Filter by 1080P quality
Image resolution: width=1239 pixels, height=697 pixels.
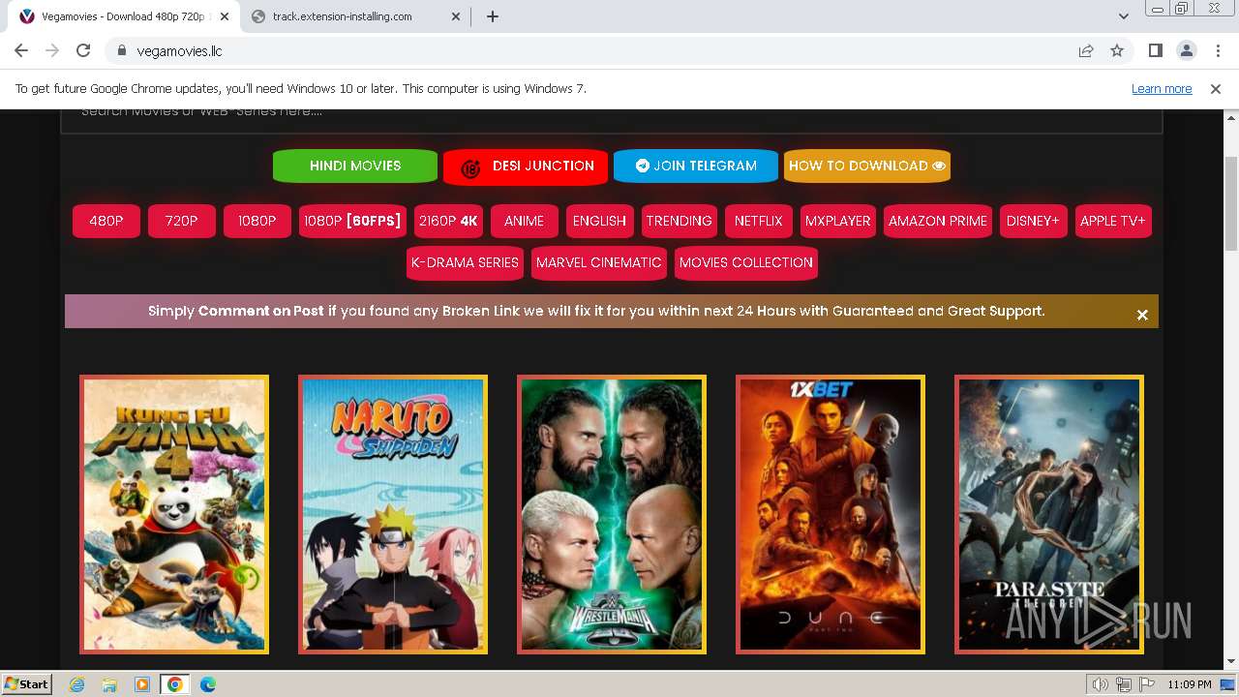257,221
